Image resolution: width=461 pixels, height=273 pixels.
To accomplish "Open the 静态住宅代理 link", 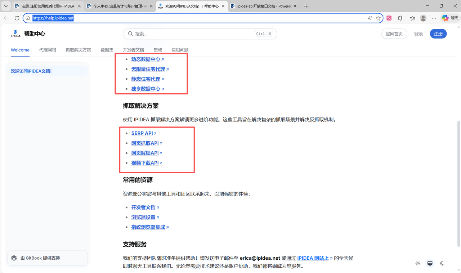I will click(x=148, y=79).
